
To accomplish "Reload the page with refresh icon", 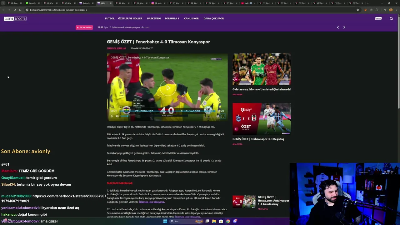I will click(x=15, y=10).
